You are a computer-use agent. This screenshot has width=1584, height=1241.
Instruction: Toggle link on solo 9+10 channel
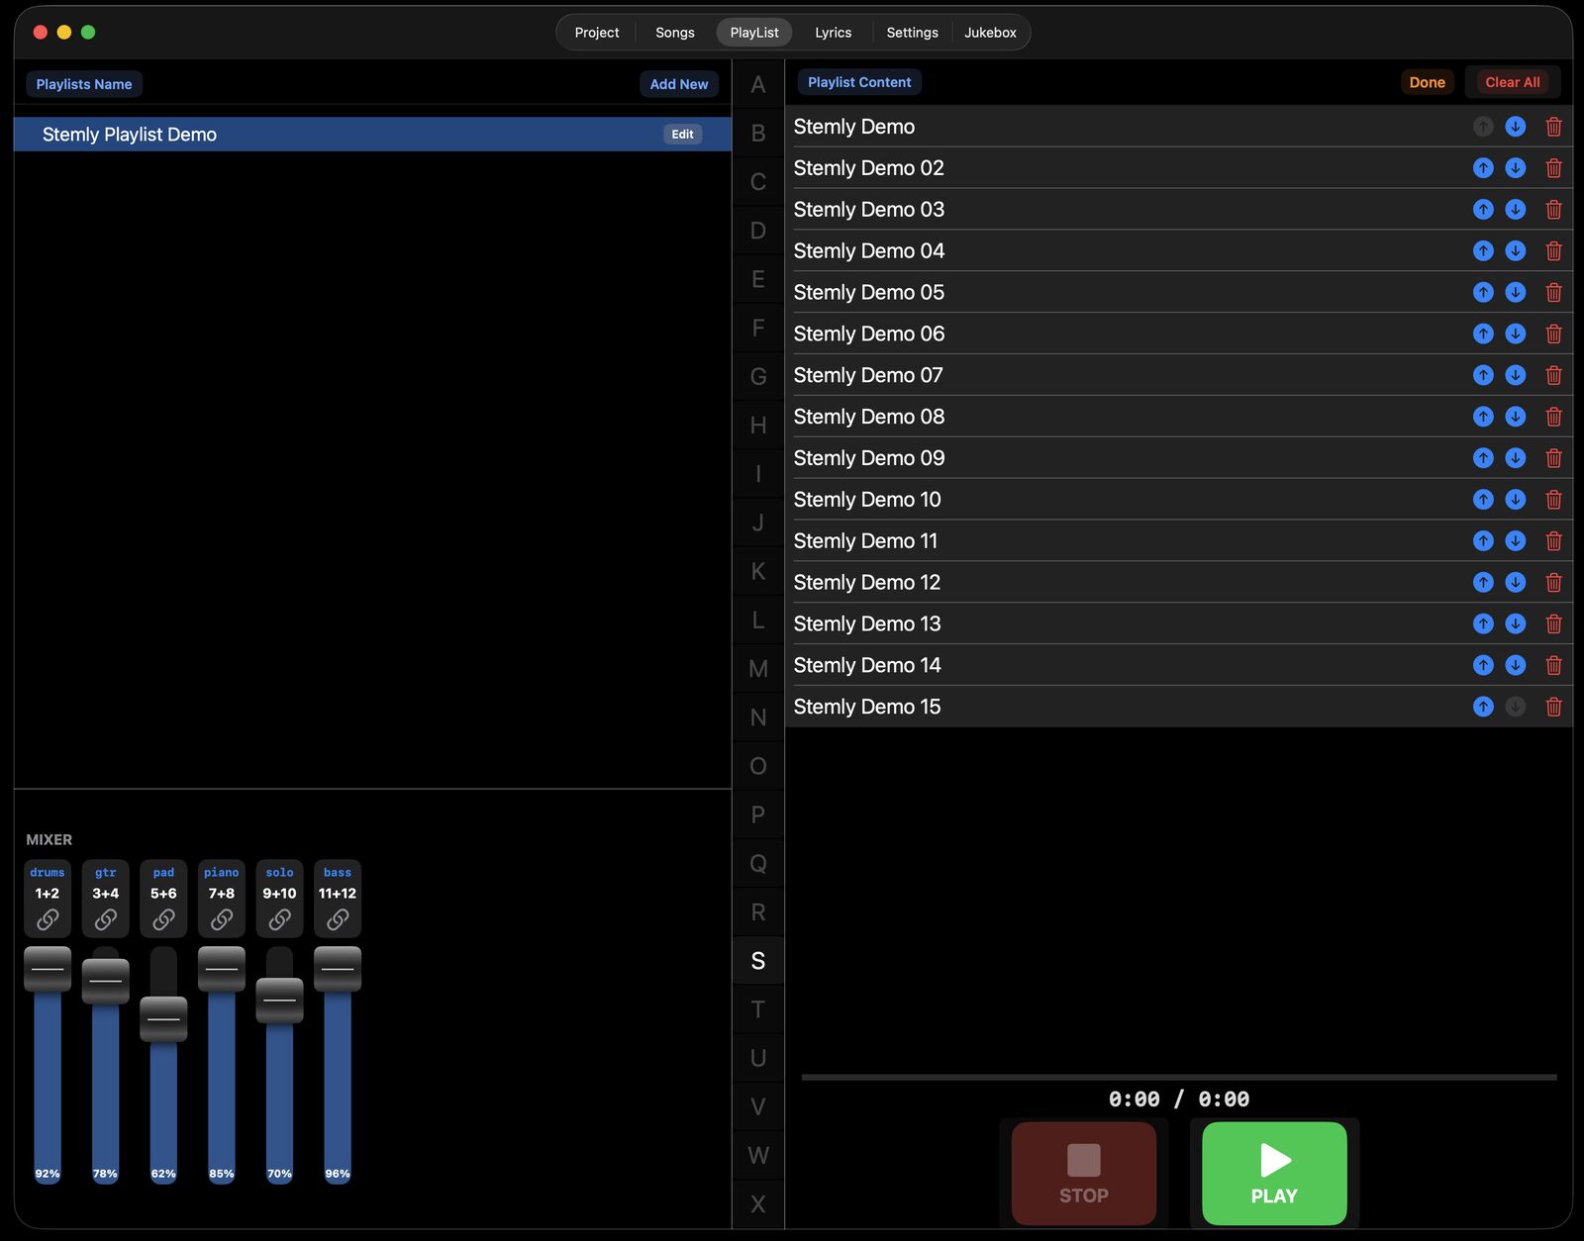(x=280, y=920)
